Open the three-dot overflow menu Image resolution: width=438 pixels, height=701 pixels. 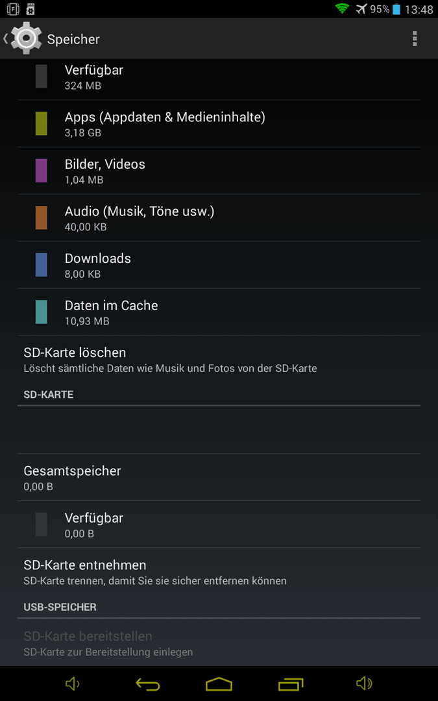414,39
